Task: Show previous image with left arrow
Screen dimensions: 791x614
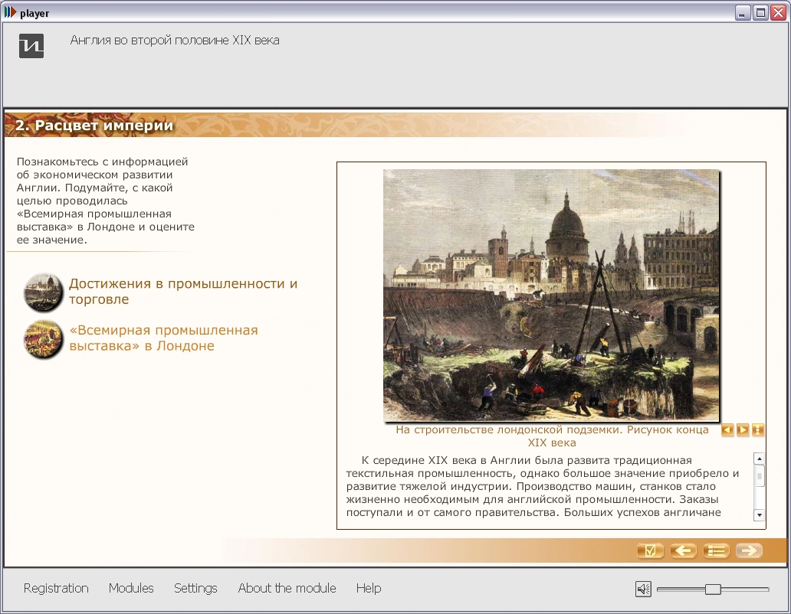Action: [x=727, y=429]
